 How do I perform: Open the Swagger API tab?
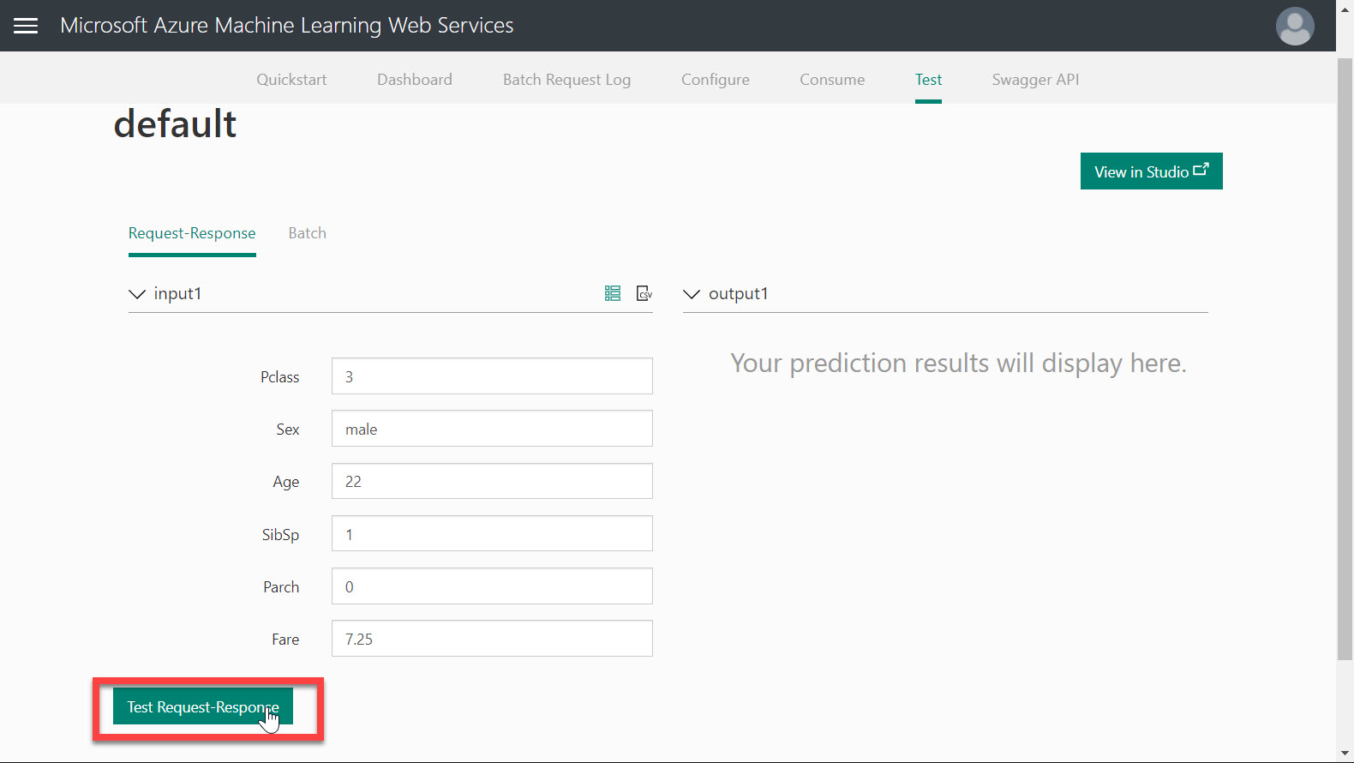(x=1035, y=80)
